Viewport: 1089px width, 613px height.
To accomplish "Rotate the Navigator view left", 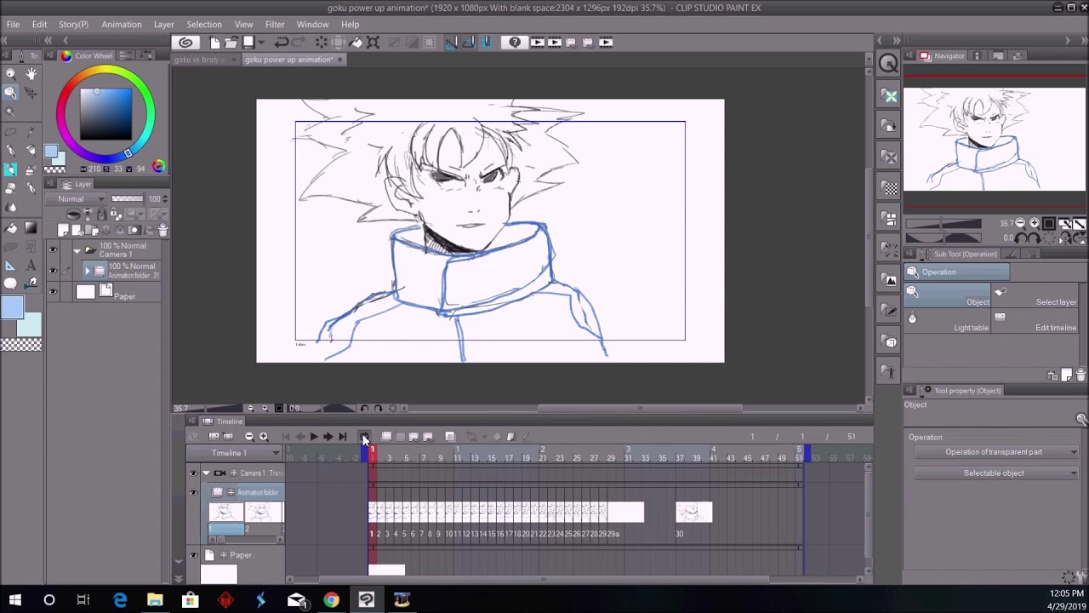I will (x=1023, y=238).
